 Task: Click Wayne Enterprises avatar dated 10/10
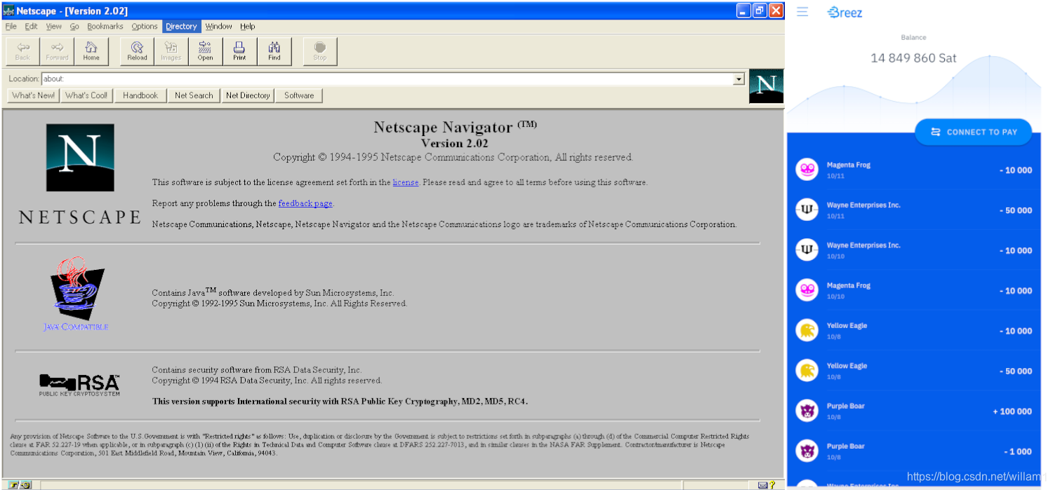click(x=807, y=250)
